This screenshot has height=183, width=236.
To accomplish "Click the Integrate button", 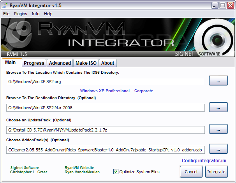I will click(x=216, y=172).
